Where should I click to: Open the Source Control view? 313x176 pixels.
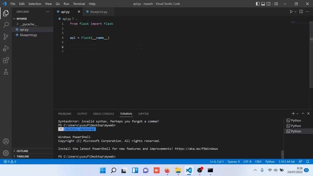(x=6, y=37)
